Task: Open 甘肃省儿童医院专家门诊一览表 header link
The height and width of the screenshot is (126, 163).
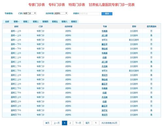Action: 112,5
